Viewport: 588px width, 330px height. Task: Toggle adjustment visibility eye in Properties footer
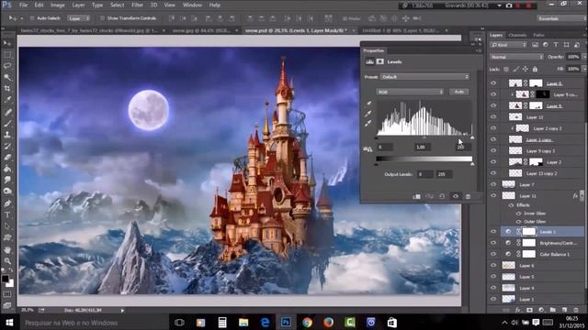(456, 196)
